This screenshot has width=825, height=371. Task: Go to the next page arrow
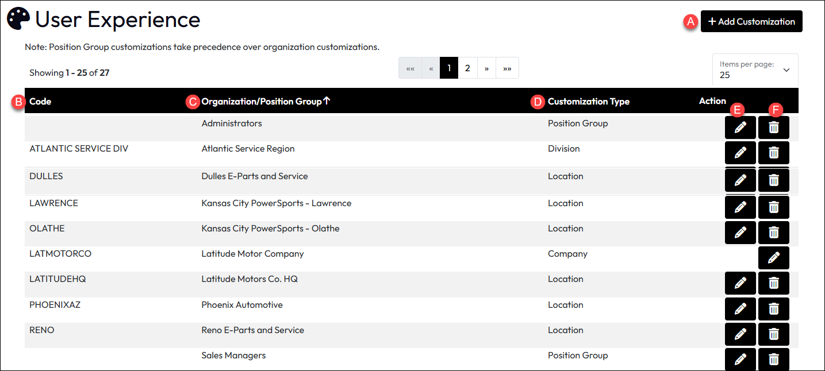(486, 68)
